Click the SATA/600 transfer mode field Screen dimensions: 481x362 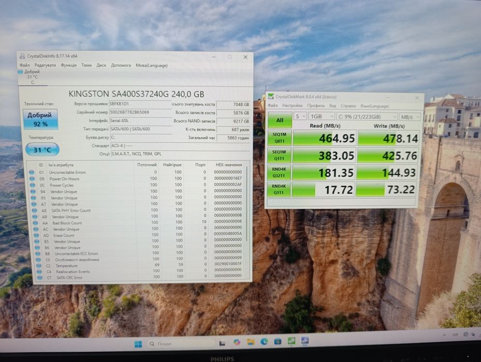140,129
